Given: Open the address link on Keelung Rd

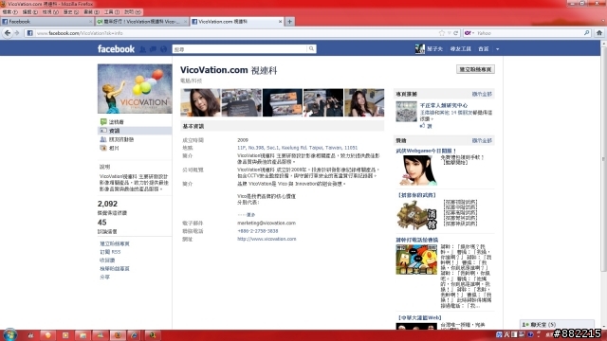Looking at the screenshot, I should pos(297,148).
